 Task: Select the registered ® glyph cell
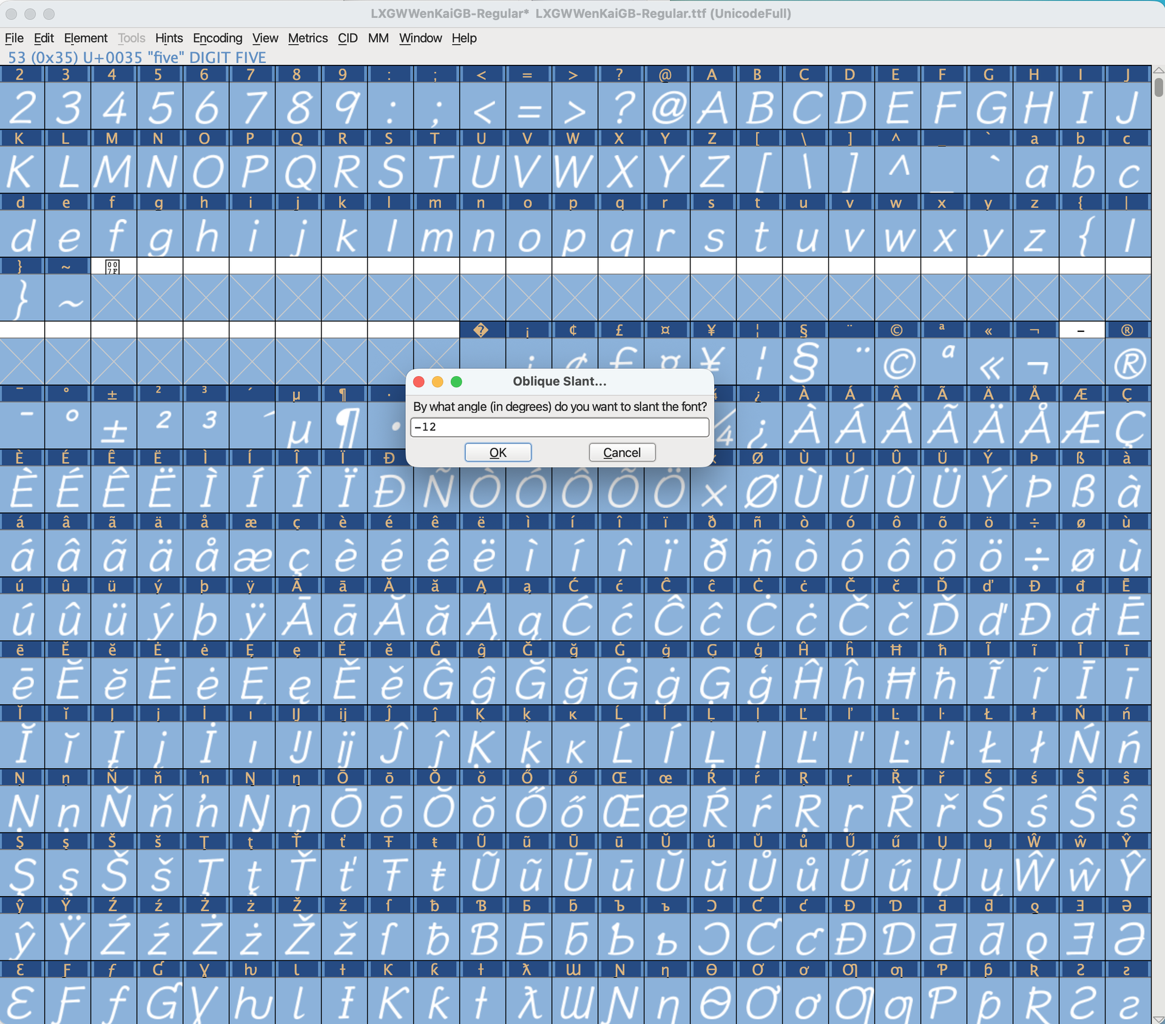click(x=1127, y=363)
